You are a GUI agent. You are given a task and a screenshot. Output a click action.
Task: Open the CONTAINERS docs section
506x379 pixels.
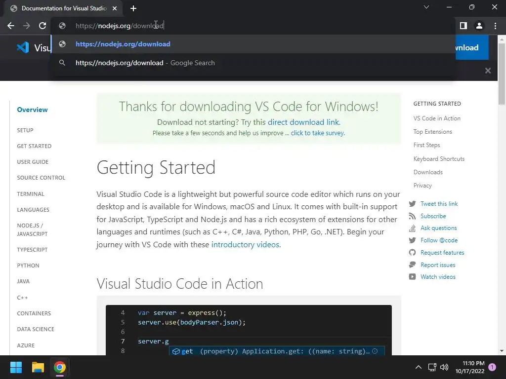pyautogui.click(x=34, y=313)
